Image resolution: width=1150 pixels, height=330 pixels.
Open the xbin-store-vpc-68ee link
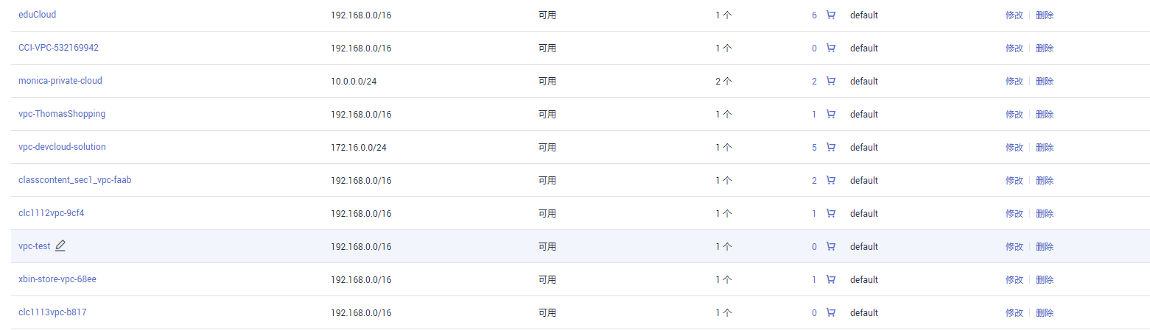coord(57,279)
